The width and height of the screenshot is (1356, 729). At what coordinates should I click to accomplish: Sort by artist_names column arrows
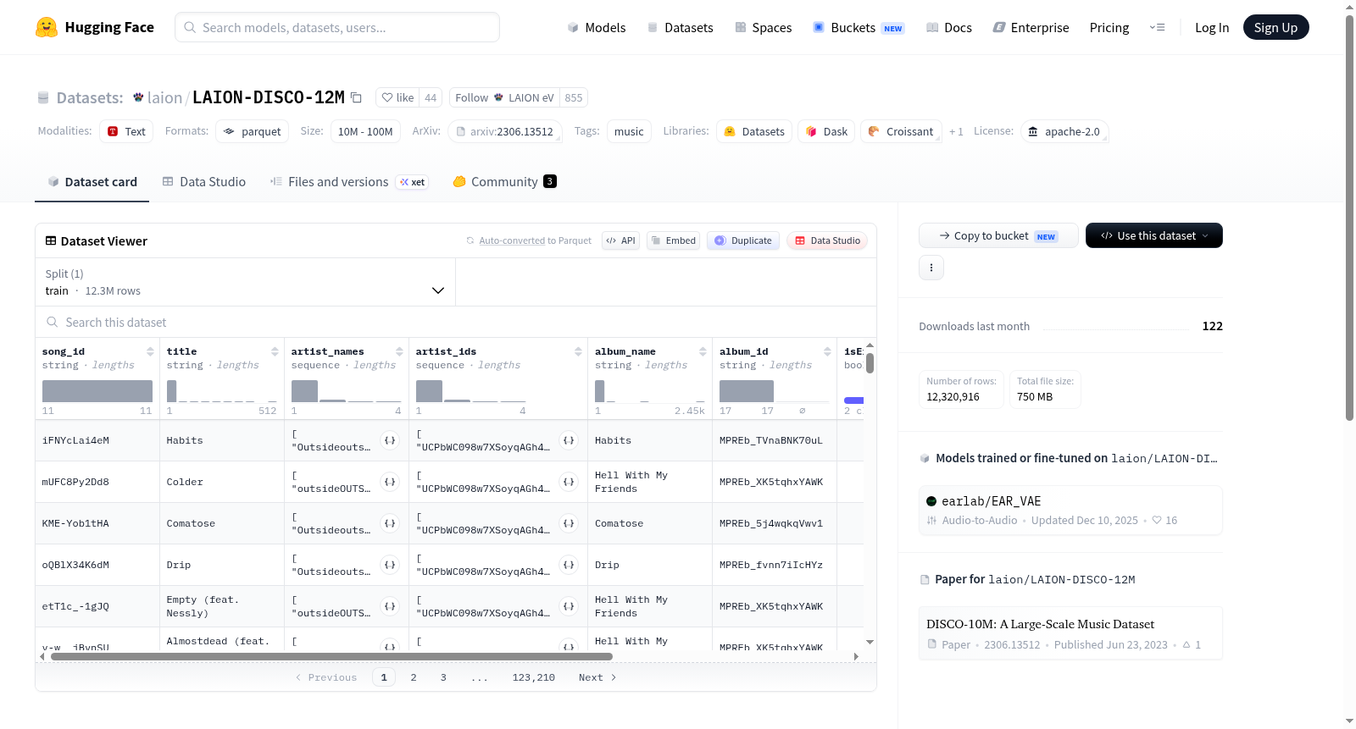coord(399,351)
